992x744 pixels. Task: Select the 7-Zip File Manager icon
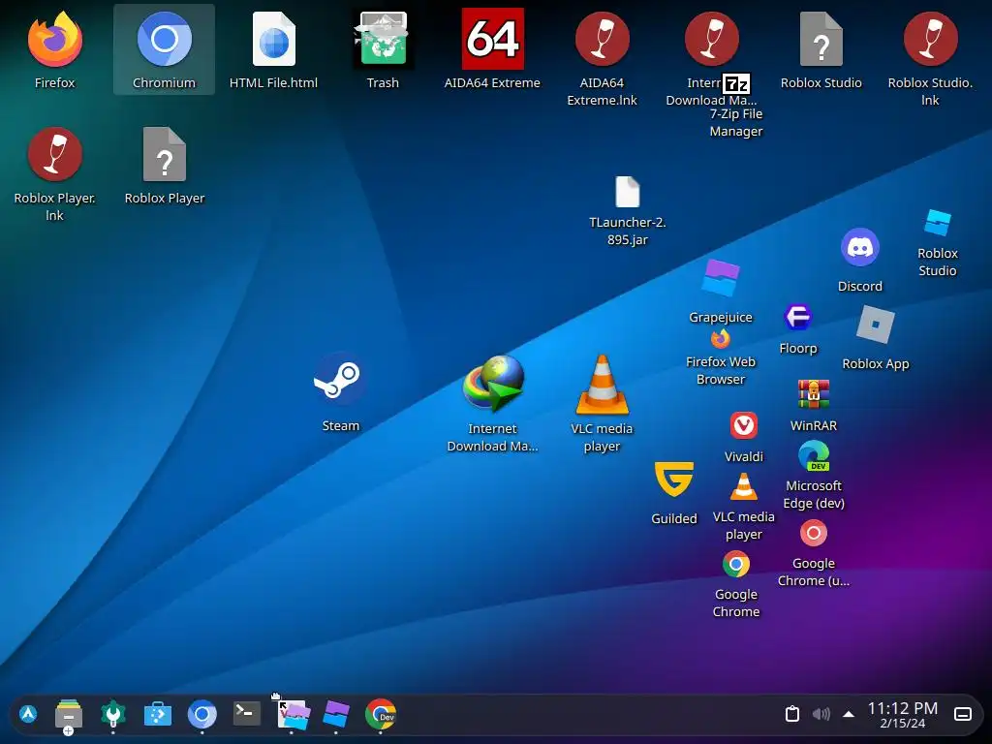(x=736, y=84)
